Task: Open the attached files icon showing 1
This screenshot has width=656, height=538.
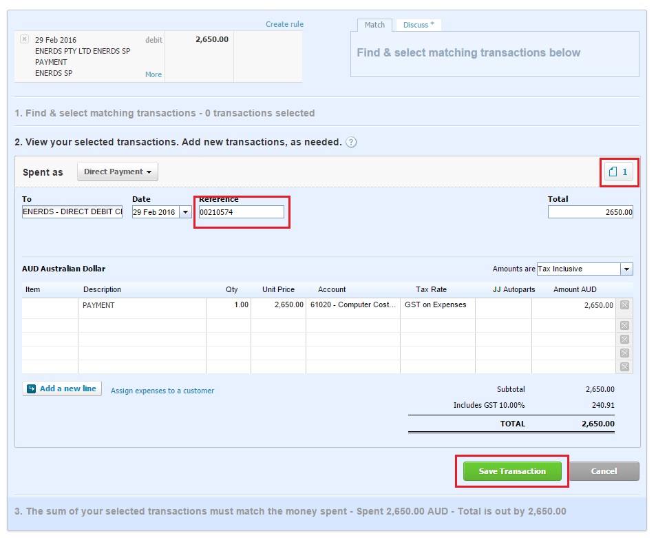Action: 618,172
